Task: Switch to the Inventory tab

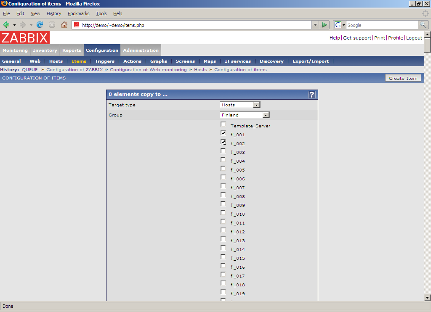Action: click(x=45, y=50)
